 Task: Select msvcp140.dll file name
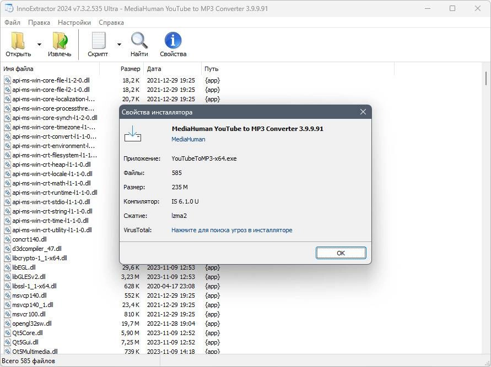point(29,295)
